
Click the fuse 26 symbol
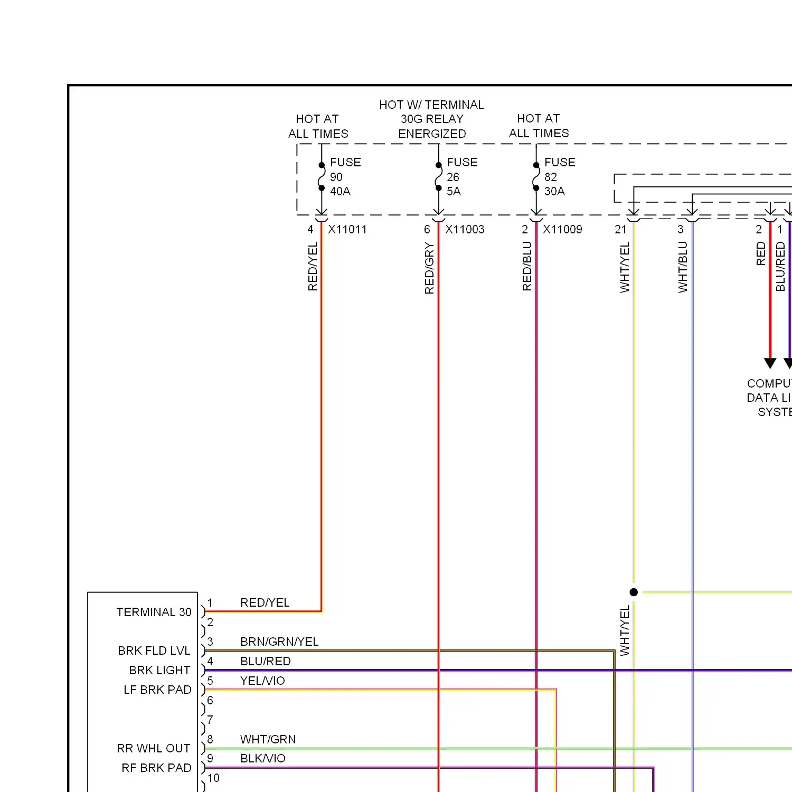[438, 177]
